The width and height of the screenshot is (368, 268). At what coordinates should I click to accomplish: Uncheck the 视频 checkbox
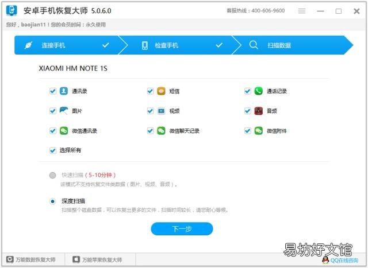[150, 111]
